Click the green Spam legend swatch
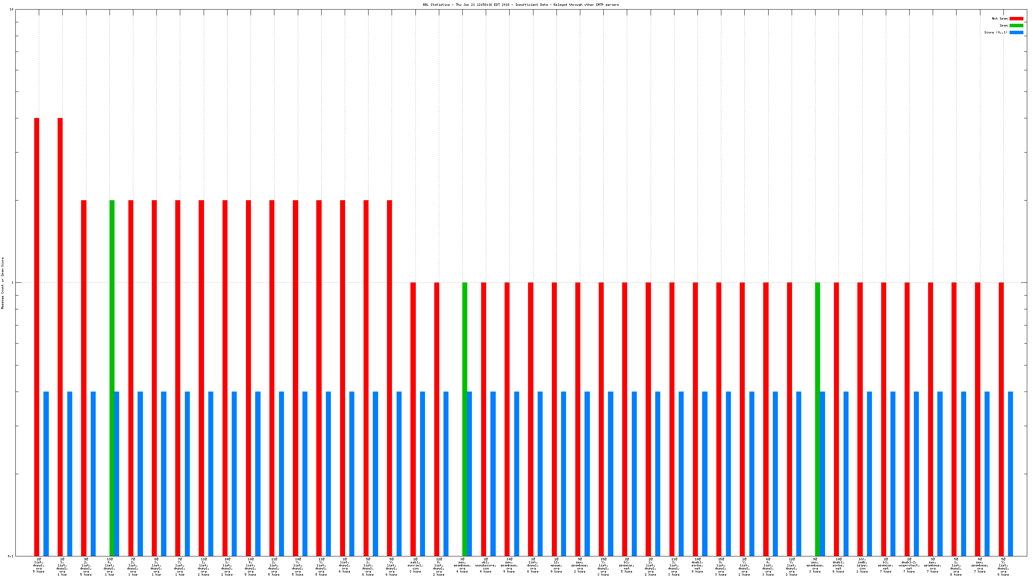This screenshot has height=581, width=1033. [1016, 25]
